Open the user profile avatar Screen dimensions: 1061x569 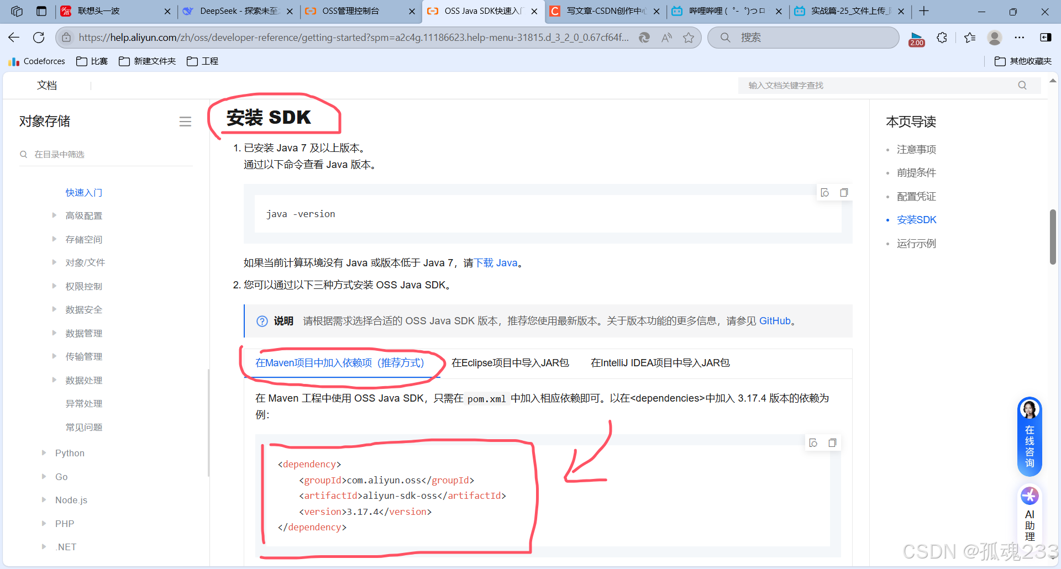tap(995, 38)
